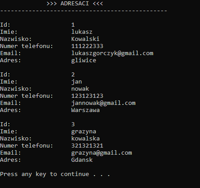Screen dimensions: 200x188
Task: Click the phone number 111222333
Action: (x=87, y=46)
